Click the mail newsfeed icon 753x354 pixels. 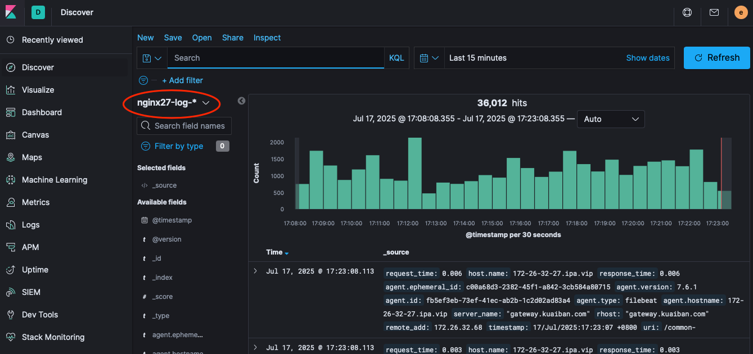[x=714, y=12]
